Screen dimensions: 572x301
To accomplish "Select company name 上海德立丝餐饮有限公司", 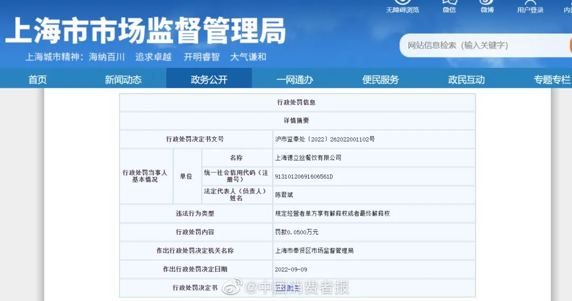I will pyautogui.click(x=308, y=157).
